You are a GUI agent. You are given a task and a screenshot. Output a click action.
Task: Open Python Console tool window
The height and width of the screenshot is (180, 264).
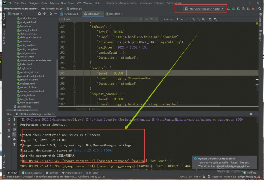(72, 173)
